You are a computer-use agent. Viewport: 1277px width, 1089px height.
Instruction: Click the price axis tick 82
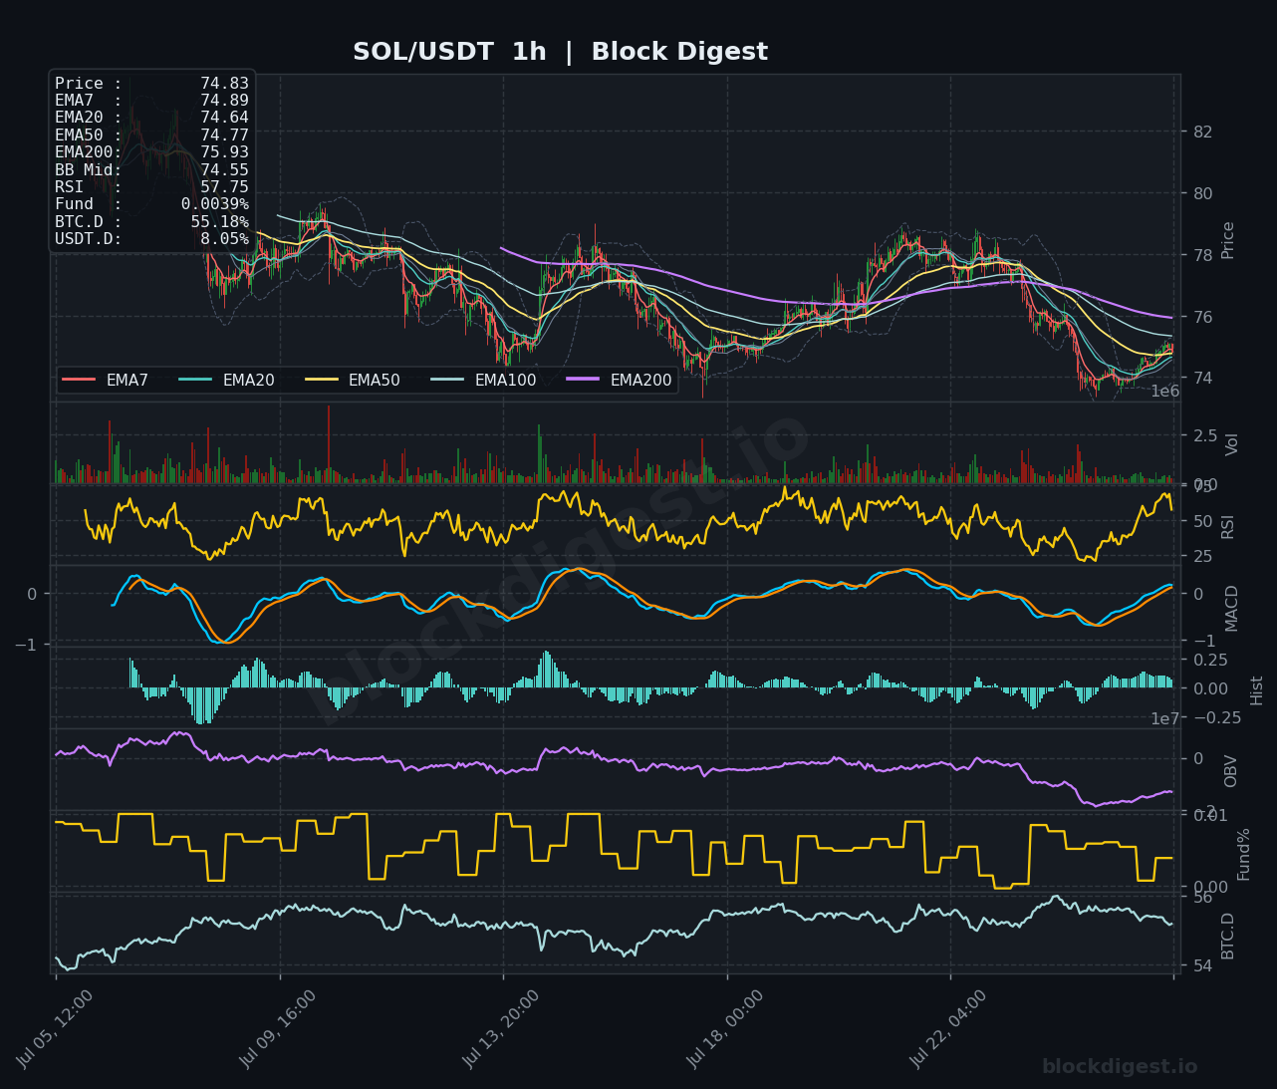click(1203, 133)
